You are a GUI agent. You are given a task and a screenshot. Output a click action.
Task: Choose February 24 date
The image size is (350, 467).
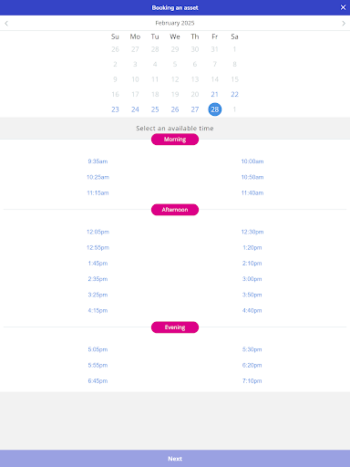click(135, 109)
